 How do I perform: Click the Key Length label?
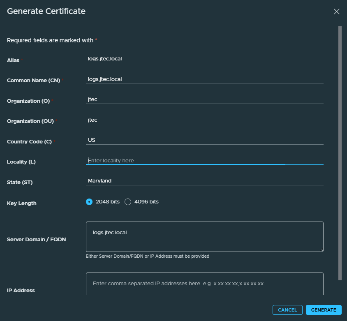pos(22,203)
